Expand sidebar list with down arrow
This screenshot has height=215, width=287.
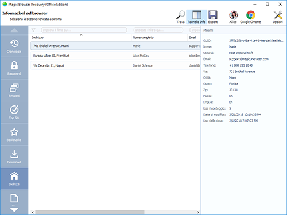(14, 210)
